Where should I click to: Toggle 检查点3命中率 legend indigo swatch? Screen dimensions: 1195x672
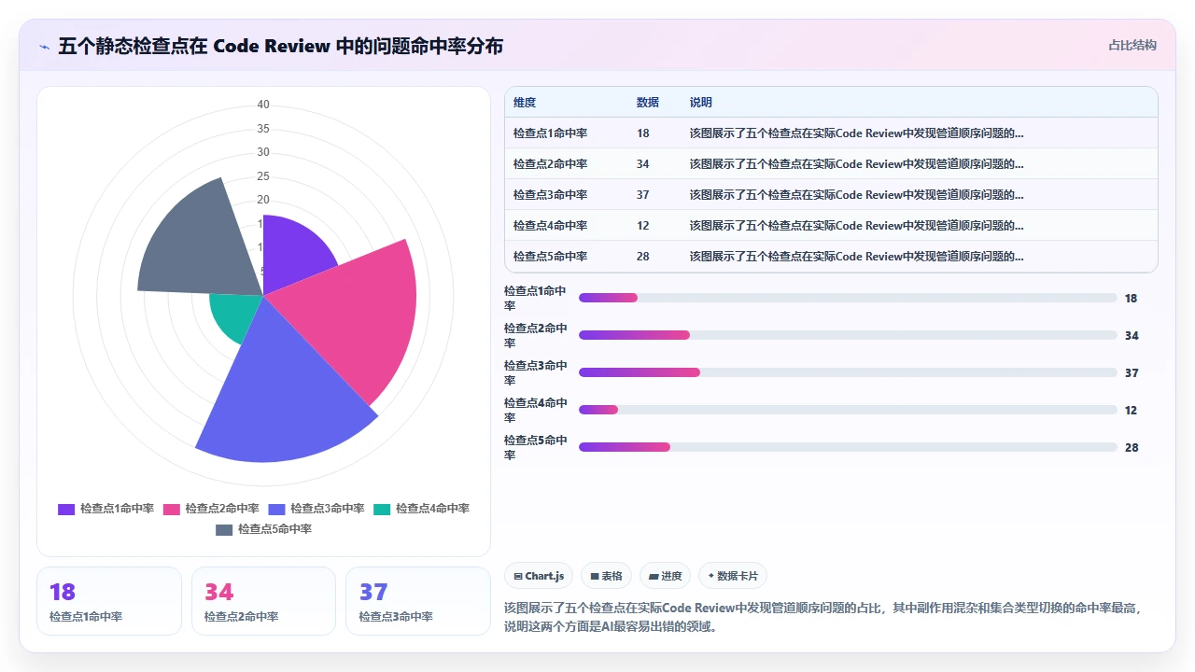tap(277, 509)
